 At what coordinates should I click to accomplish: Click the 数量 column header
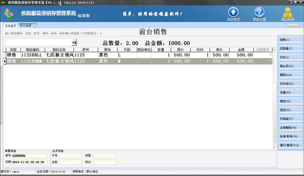coord(161,50)
